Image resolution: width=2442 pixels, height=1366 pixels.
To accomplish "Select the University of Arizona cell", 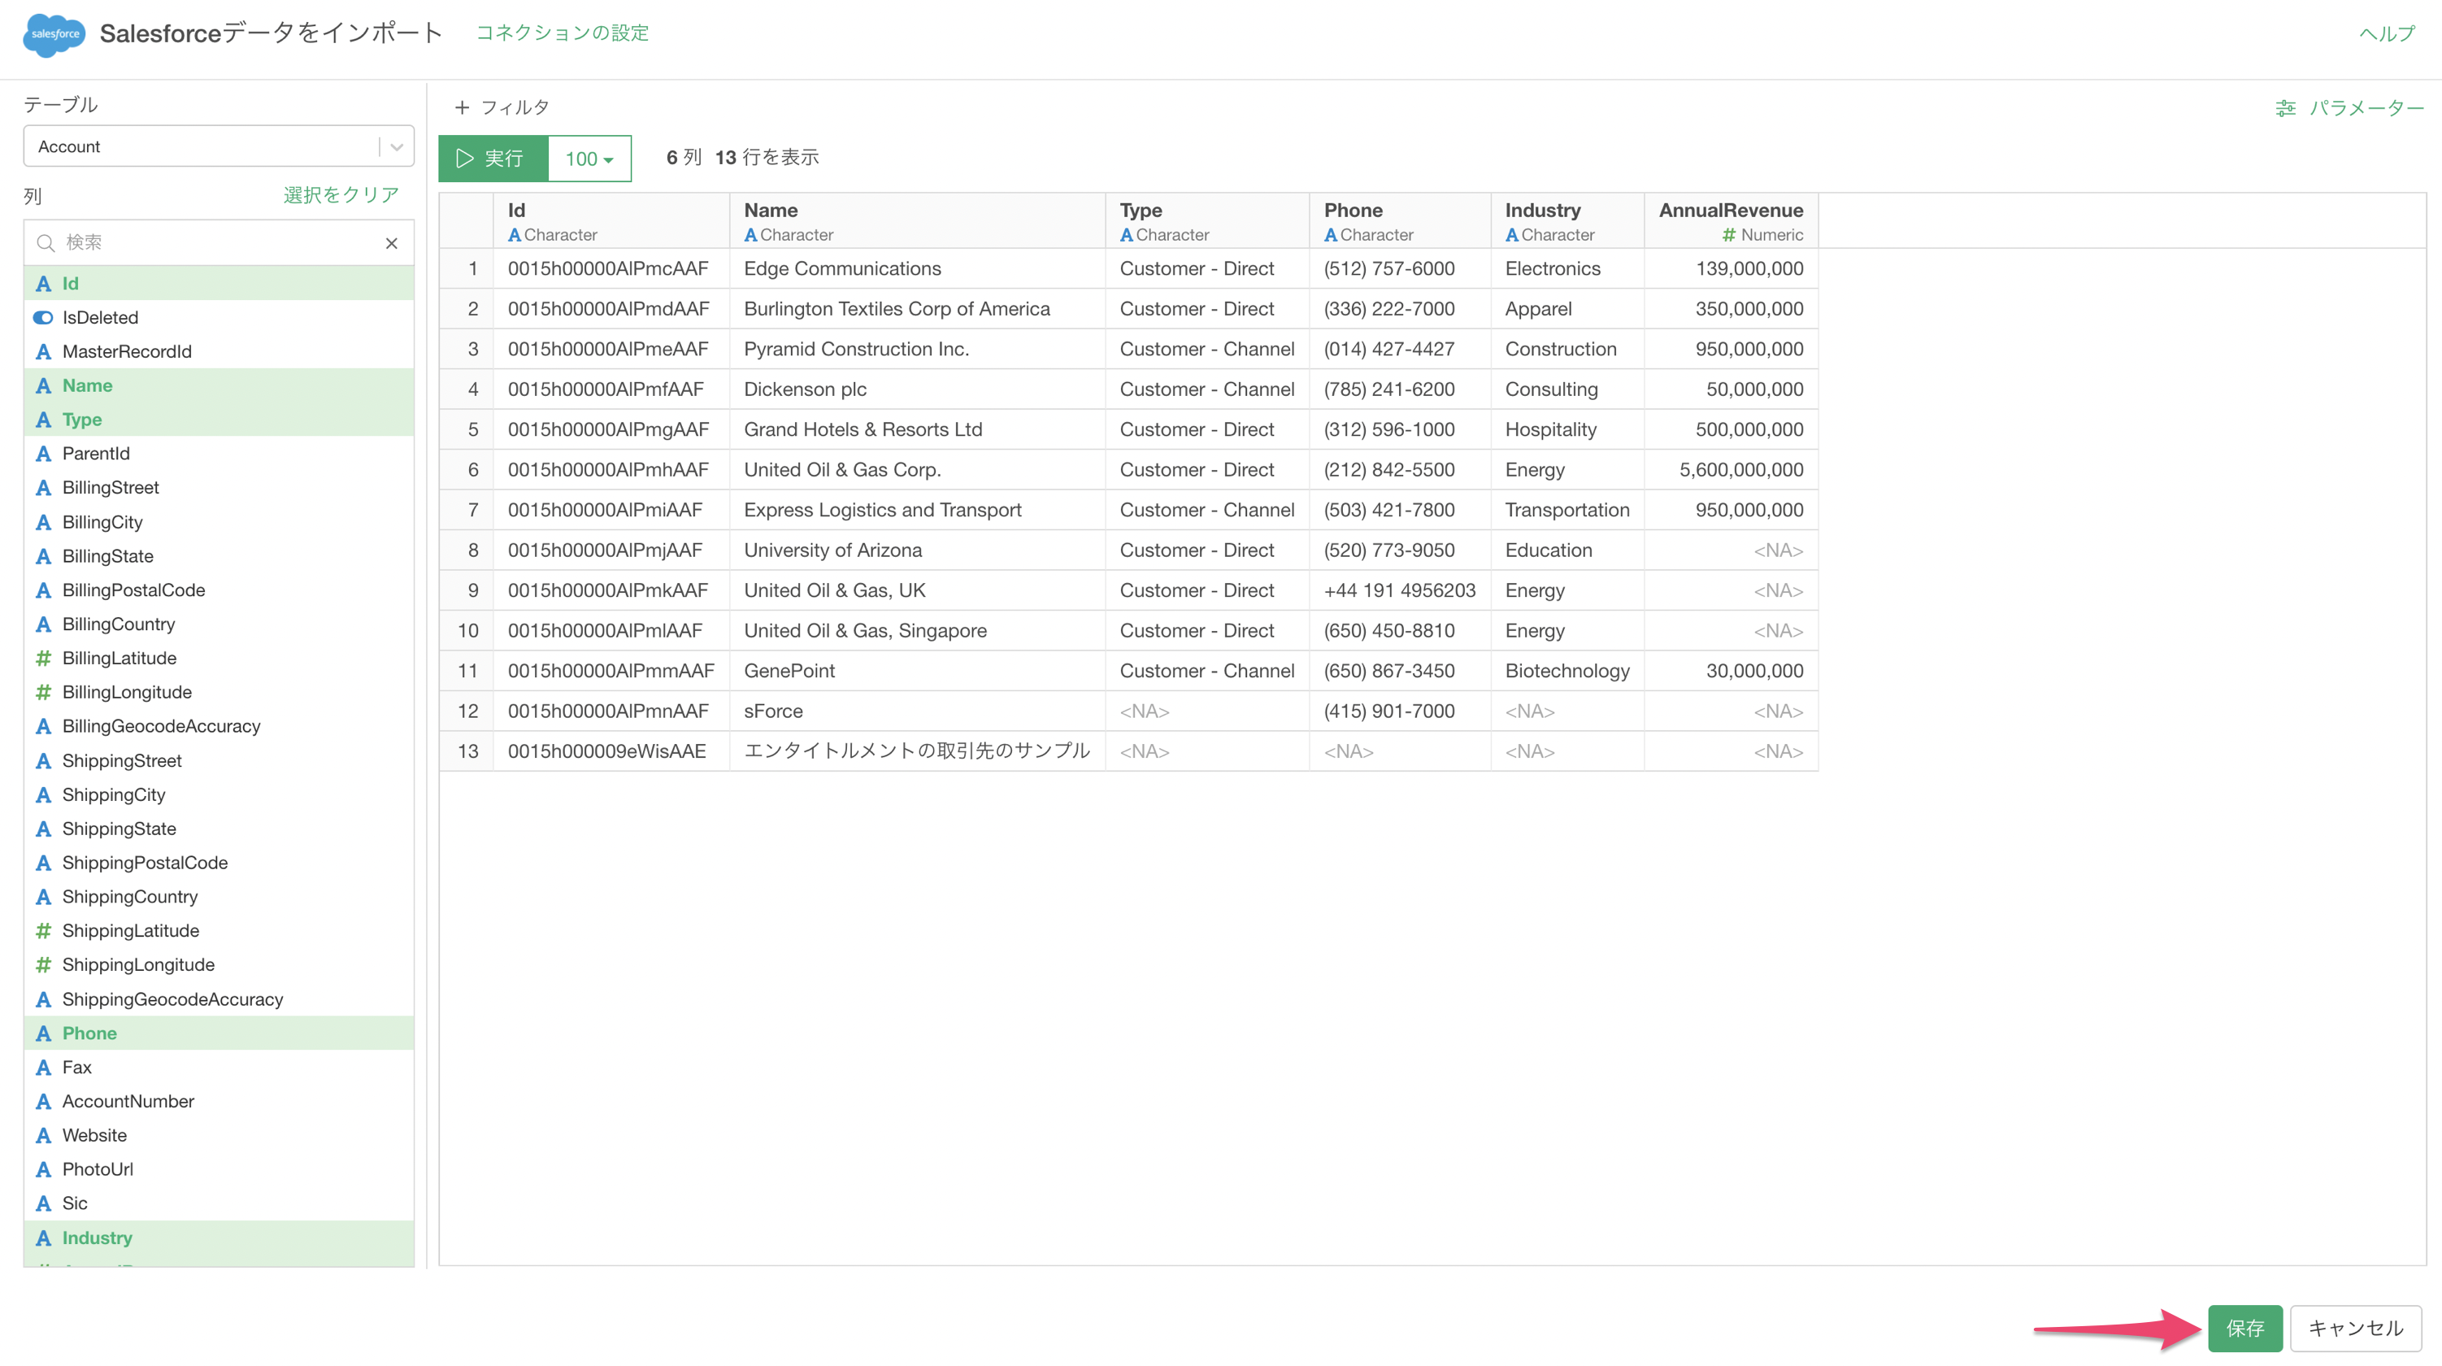I will click(917, 550).
